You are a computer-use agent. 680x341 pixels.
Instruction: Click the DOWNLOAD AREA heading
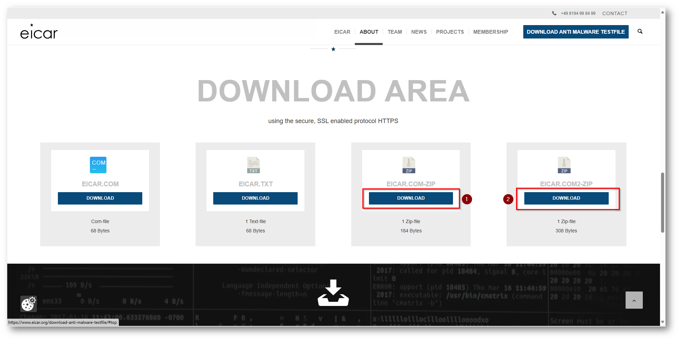pos(333,91)
